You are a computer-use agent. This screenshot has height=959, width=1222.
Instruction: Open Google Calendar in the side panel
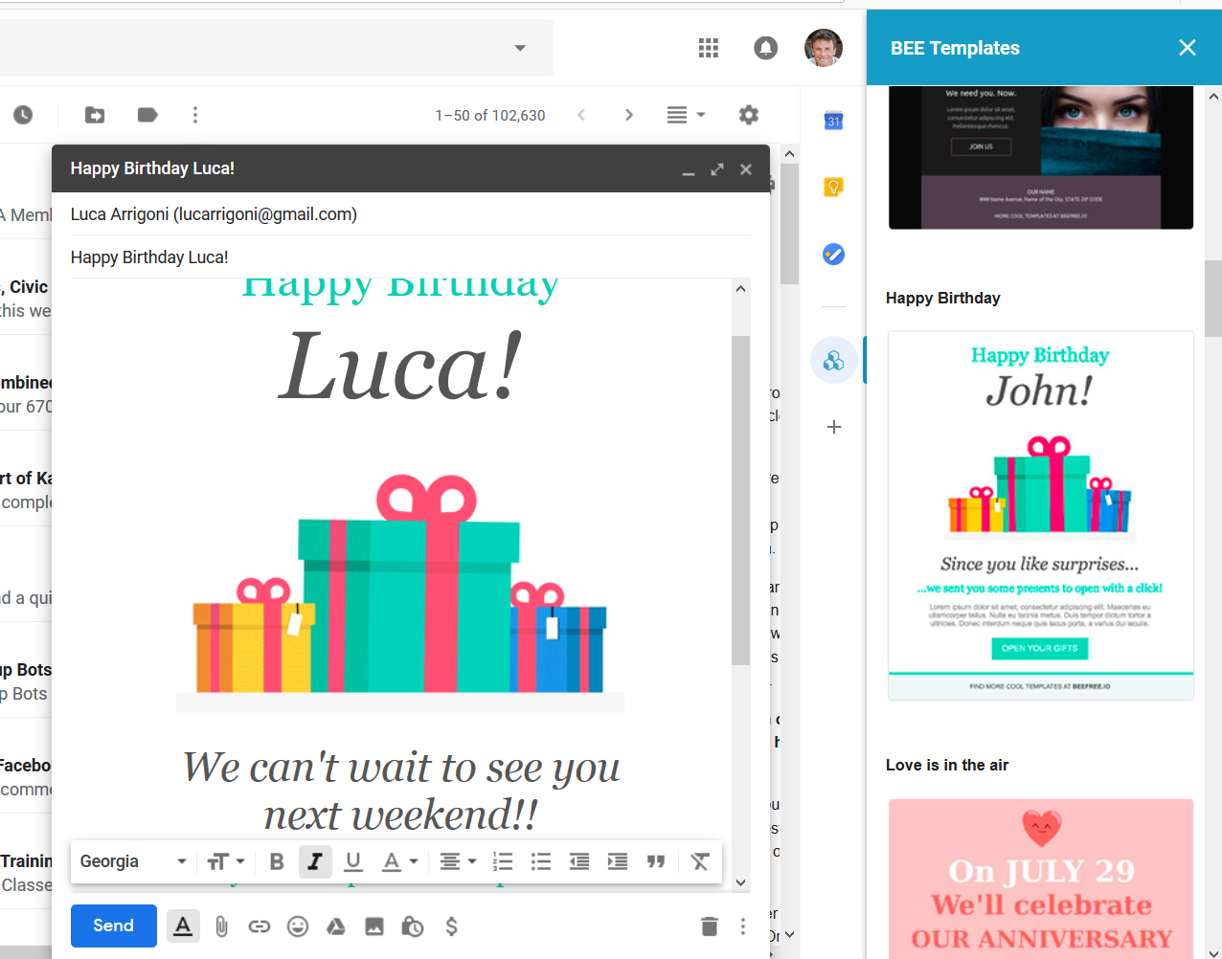coord(833,121)
